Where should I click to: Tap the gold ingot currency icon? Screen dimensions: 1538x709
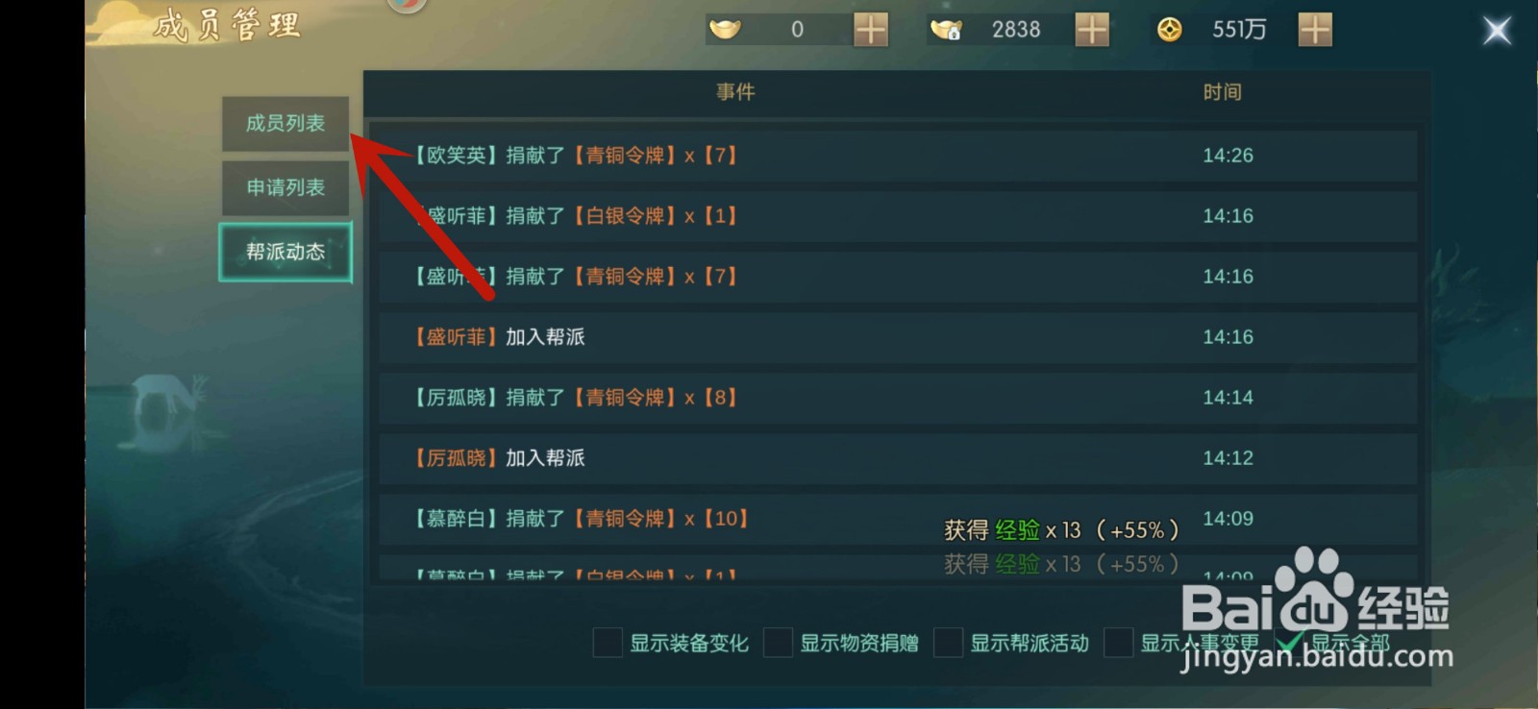coord(725,30)
